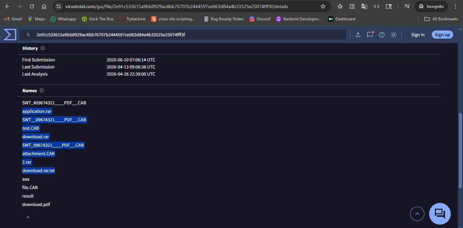The height and width of the screenshot is (228, 463).
Task: Bookmark this page with star icon
Action: 323,6
